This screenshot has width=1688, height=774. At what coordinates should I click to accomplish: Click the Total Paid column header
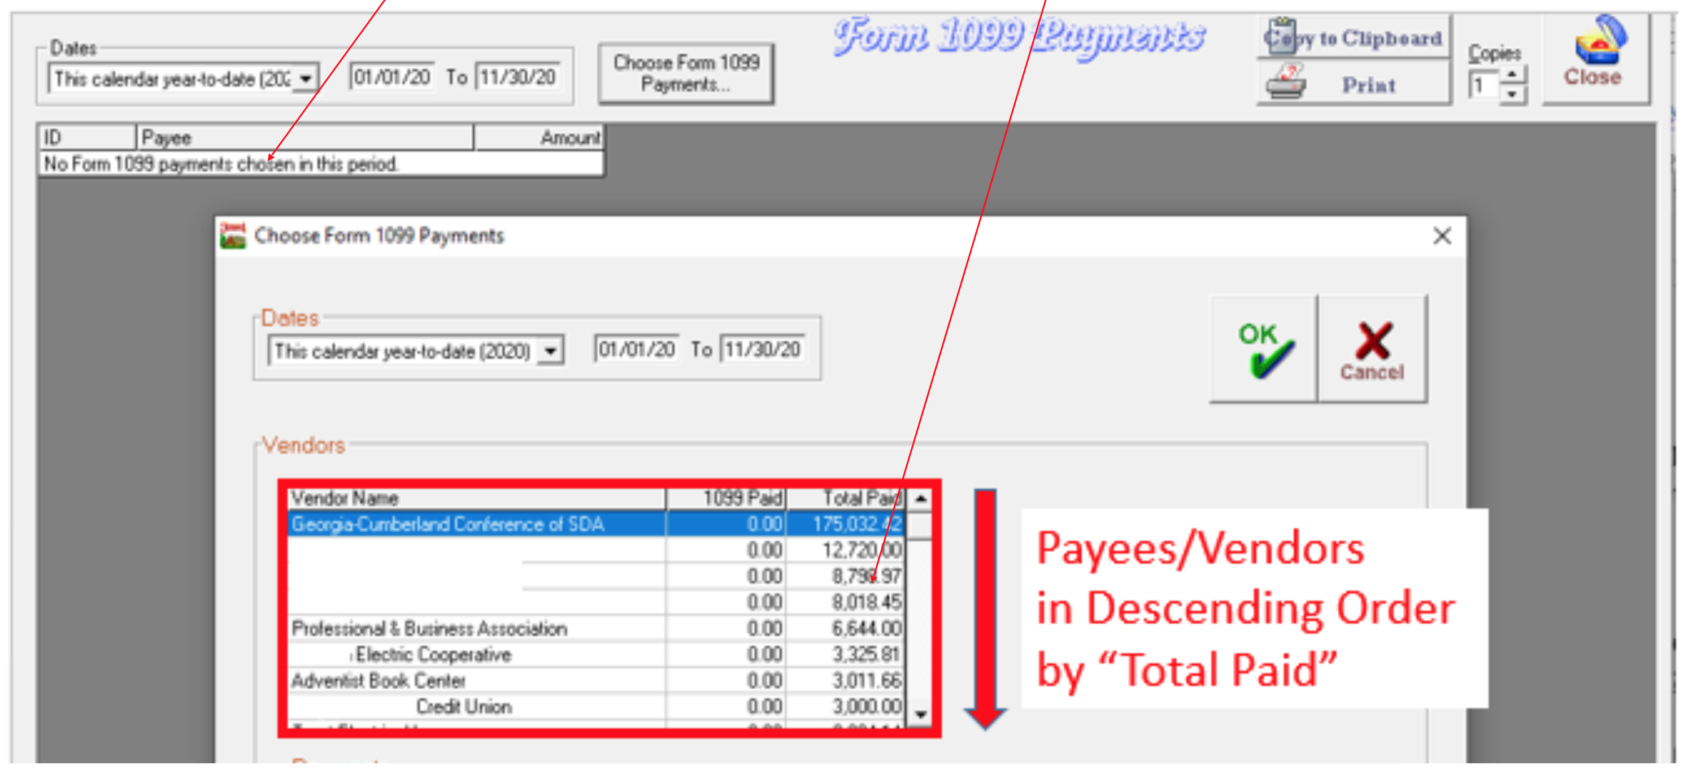pos(845,499)
